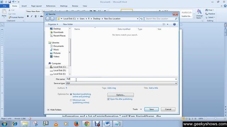Select Standard publishing radio option
Image resolution: width=227 pixels, height=127 pixels.
tap(71, 94)
